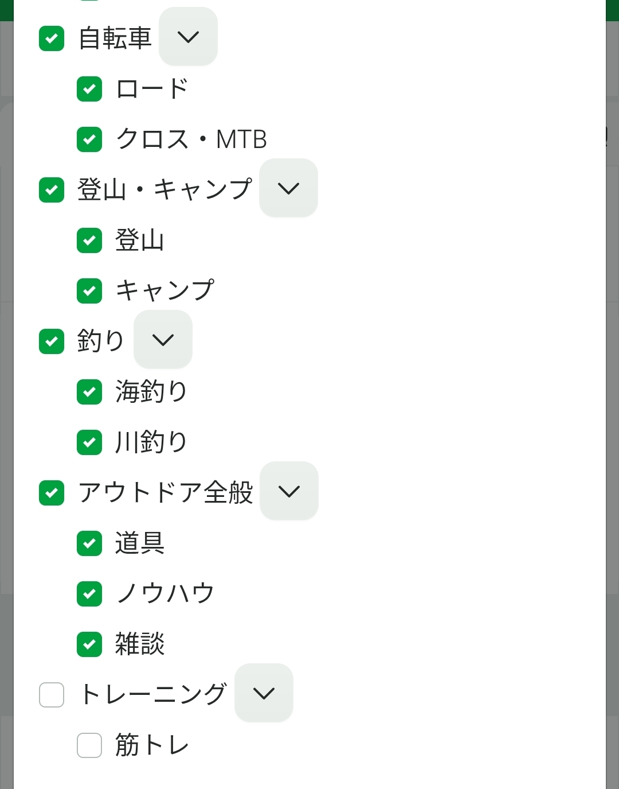Collapse the 自転車 category chevron

click(x=188, y=37)
